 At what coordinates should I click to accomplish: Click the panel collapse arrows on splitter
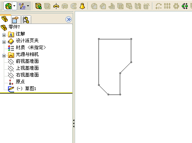point(74,123)
